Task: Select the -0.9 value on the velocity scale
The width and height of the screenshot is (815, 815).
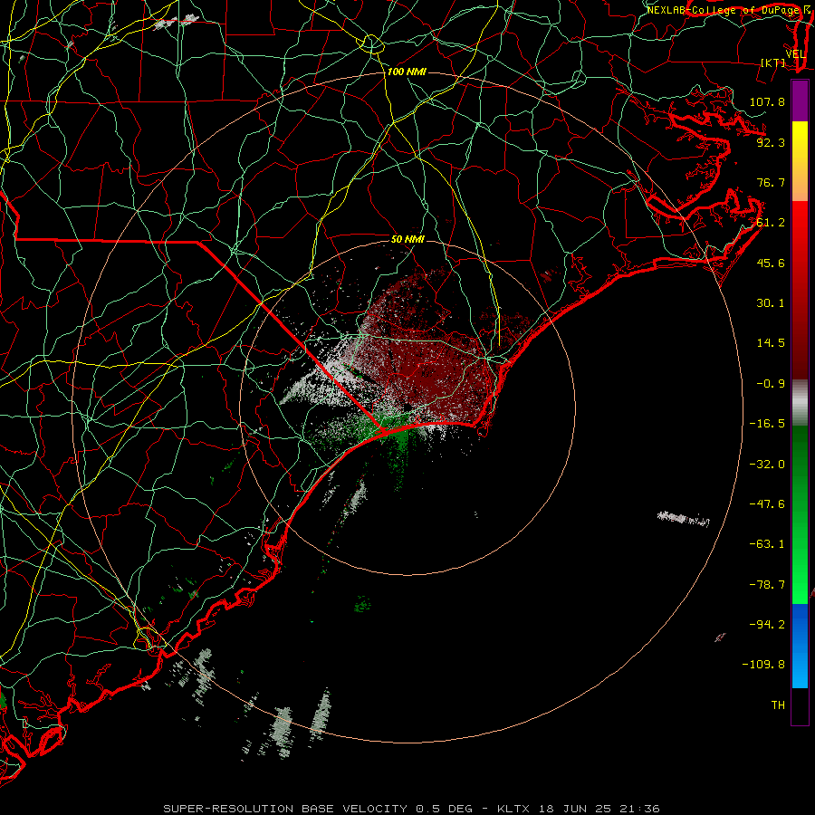Action: pyautogui.click(x=771, y=384)
